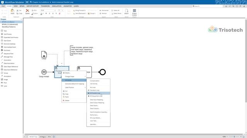Click the red Delete ribbon icon

pyautogui.click(x=27, y=11)
